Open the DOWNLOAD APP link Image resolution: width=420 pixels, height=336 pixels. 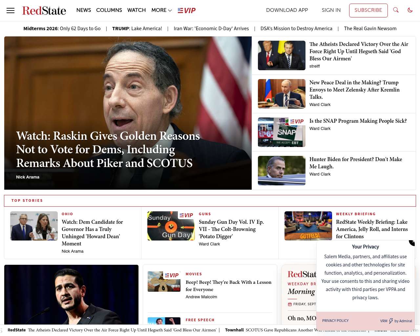pyautogui.click(x=287, y=10)
